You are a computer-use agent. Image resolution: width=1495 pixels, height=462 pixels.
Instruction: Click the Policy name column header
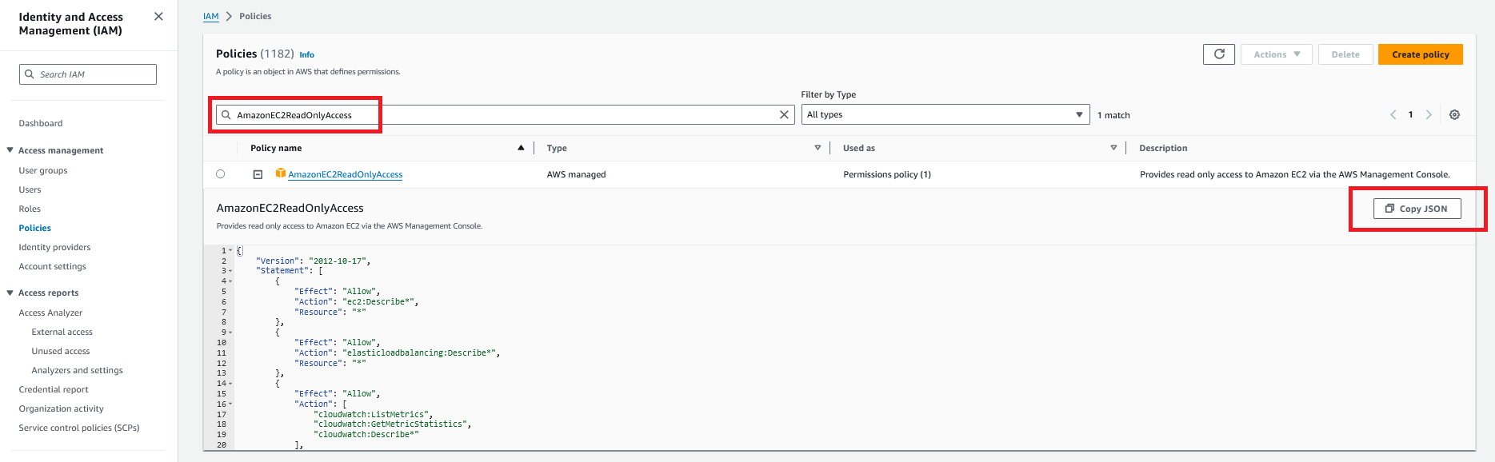pos(276,148)
